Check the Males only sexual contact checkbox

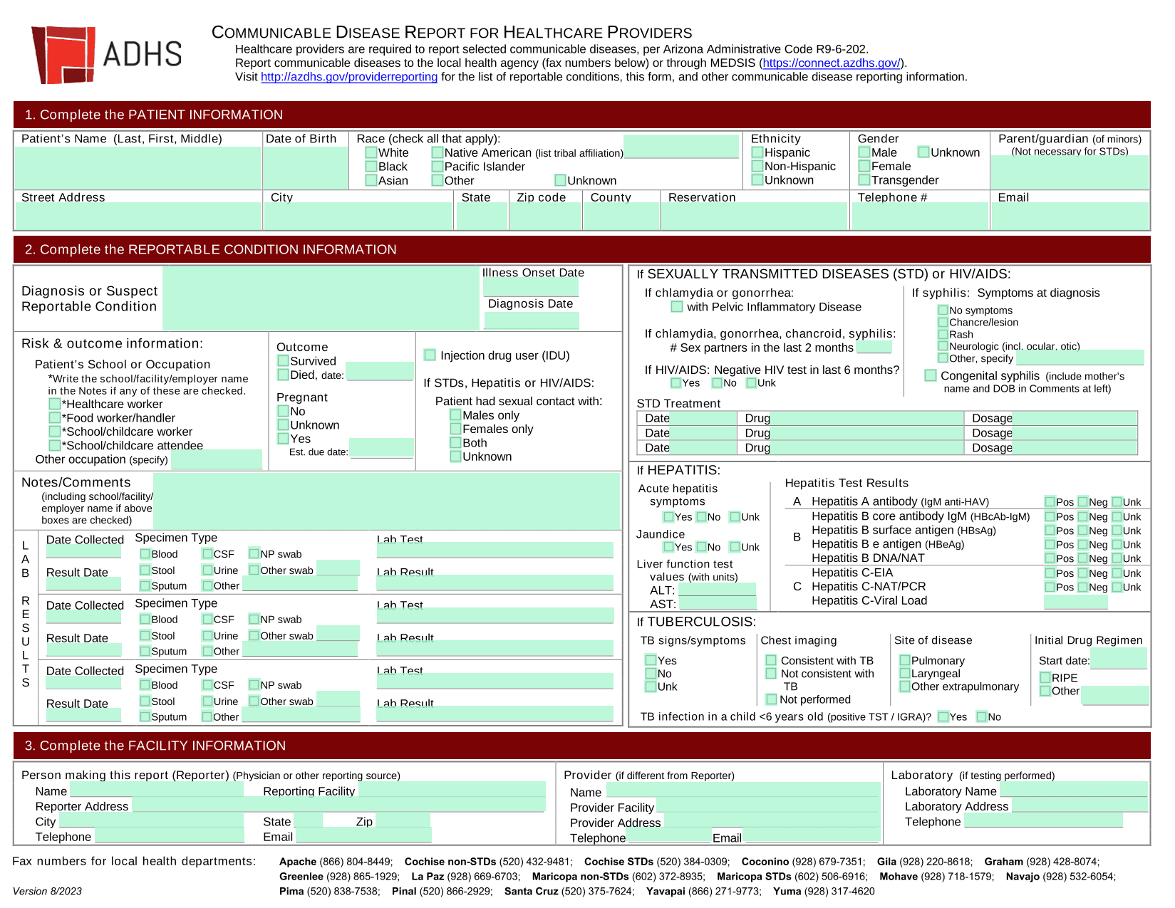click(x=455, y=414)
